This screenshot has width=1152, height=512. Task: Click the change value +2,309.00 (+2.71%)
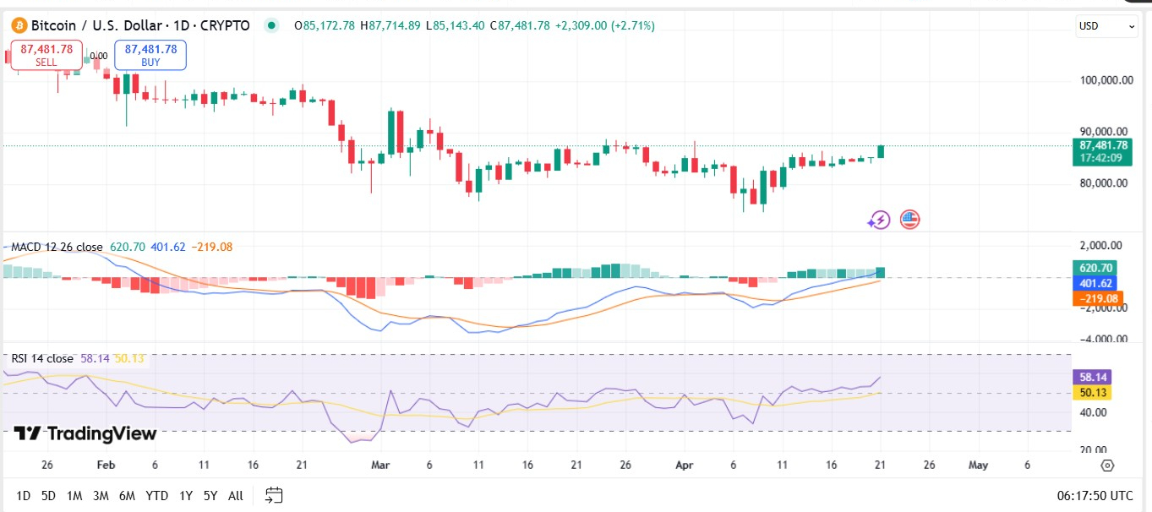click(604, 26)
